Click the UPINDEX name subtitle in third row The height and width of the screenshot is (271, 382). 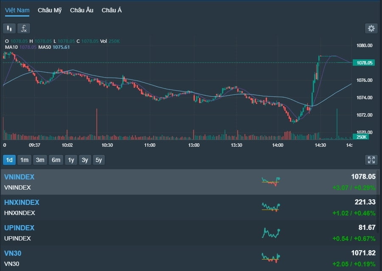click(x=17, y=238)
